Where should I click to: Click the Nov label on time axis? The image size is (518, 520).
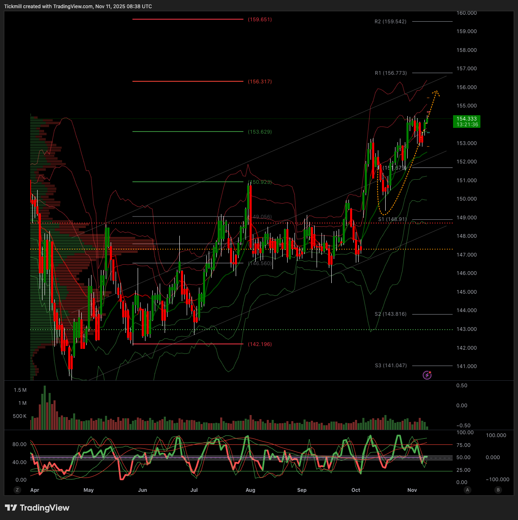tap(412, 490)
